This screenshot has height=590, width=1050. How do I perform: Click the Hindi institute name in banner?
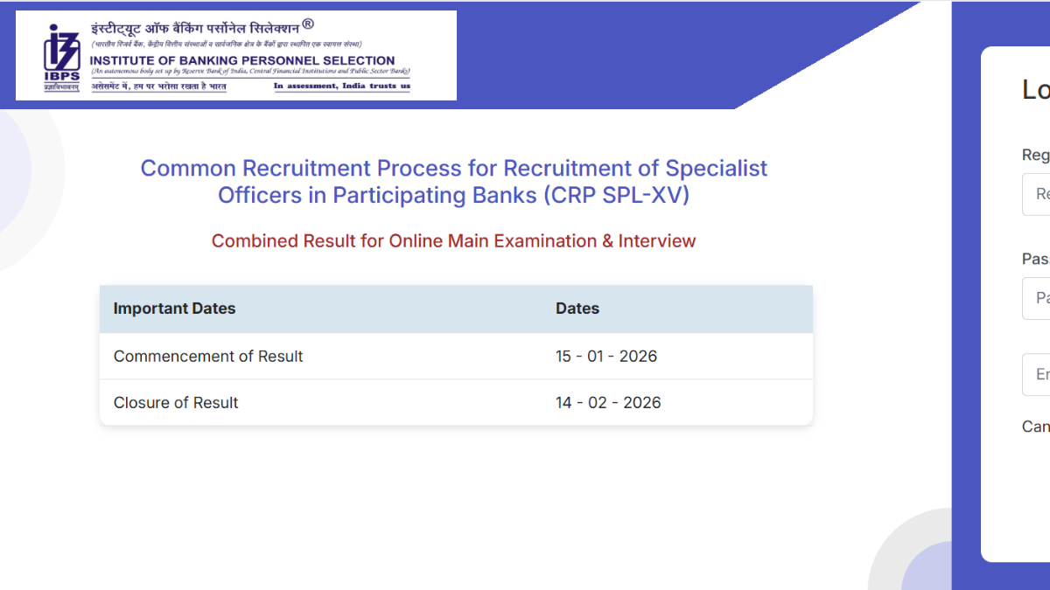click(194, 26)
